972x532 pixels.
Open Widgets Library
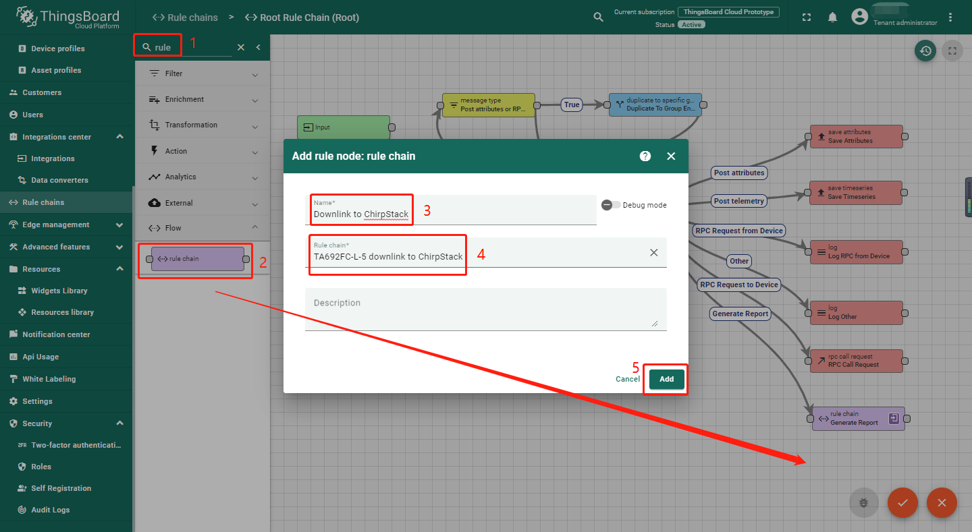pos(66,291)
